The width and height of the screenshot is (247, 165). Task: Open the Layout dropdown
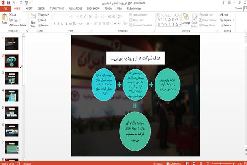click(x=43, y=15)
